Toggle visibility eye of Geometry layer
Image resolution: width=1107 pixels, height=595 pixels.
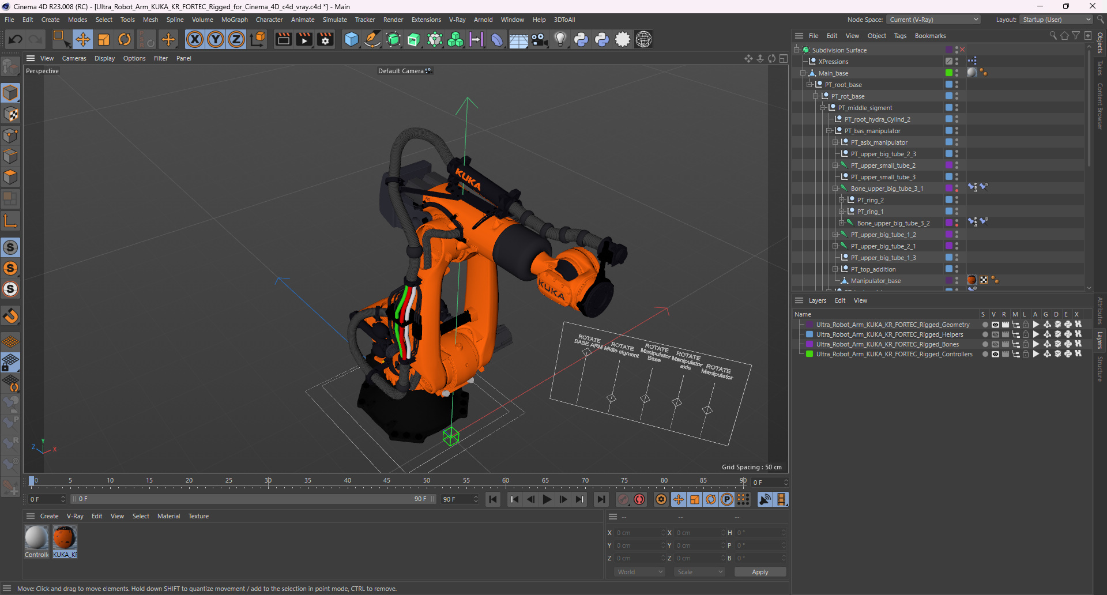coord(995,325)
